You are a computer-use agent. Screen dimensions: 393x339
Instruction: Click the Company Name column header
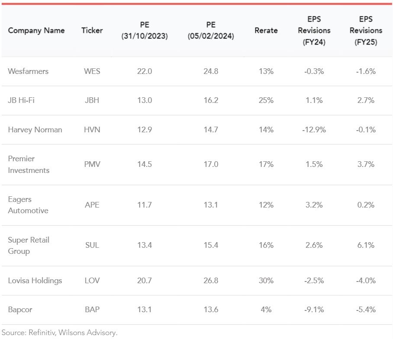[36, 30]
